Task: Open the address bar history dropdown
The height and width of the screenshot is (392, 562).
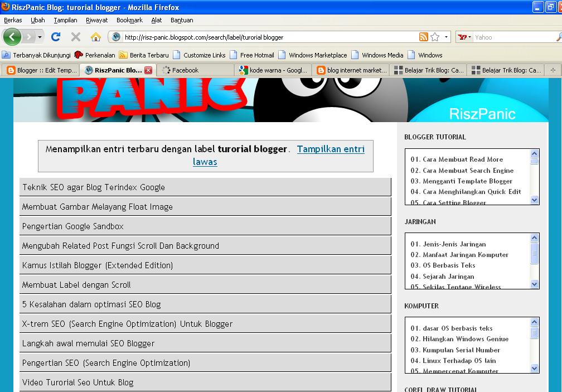Action: pyautogui.click(x=446, y=37)
